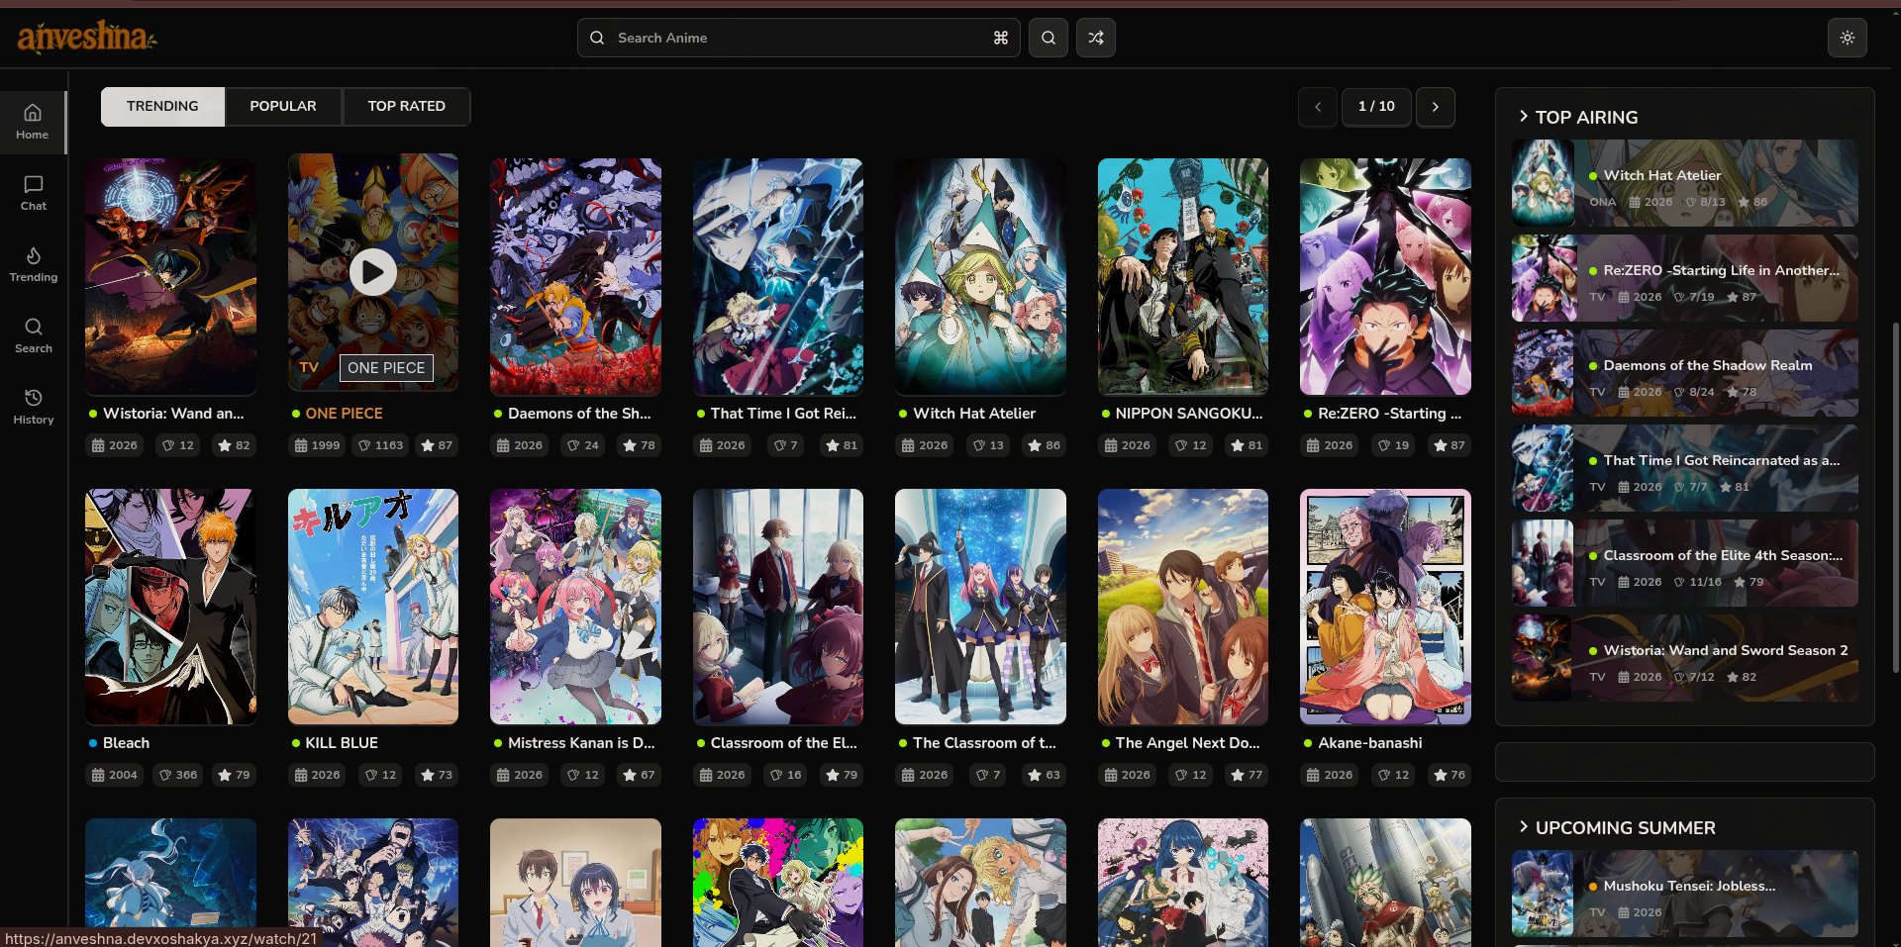
Task: Open the Home sidebar icon
Action: coord(33,122)
